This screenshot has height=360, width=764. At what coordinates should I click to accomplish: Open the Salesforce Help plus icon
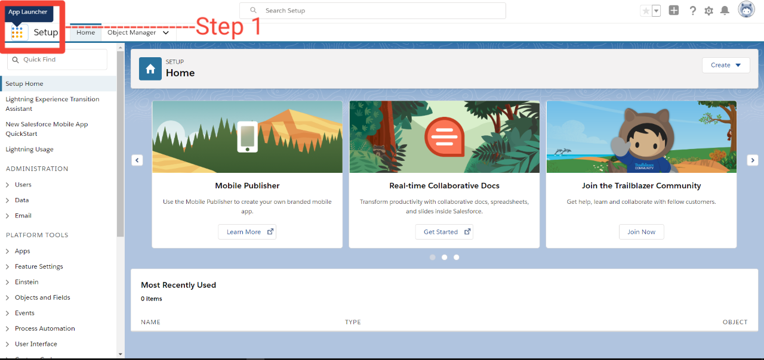673,10
